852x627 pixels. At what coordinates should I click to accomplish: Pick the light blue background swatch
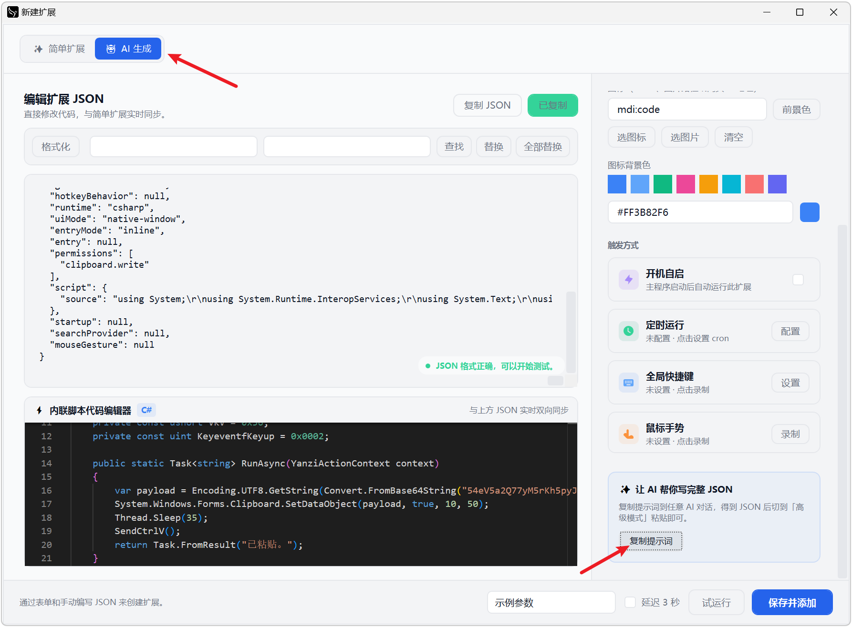tap(640, 184)
